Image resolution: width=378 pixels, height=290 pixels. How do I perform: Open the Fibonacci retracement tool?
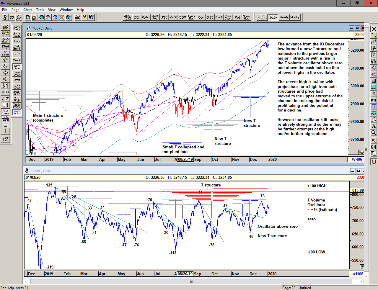(374, 48)
